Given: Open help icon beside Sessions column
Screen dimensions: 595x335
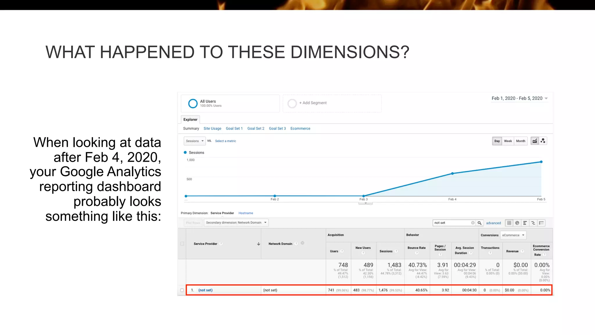Looking at the screenshot, I should tap(396, 251).
